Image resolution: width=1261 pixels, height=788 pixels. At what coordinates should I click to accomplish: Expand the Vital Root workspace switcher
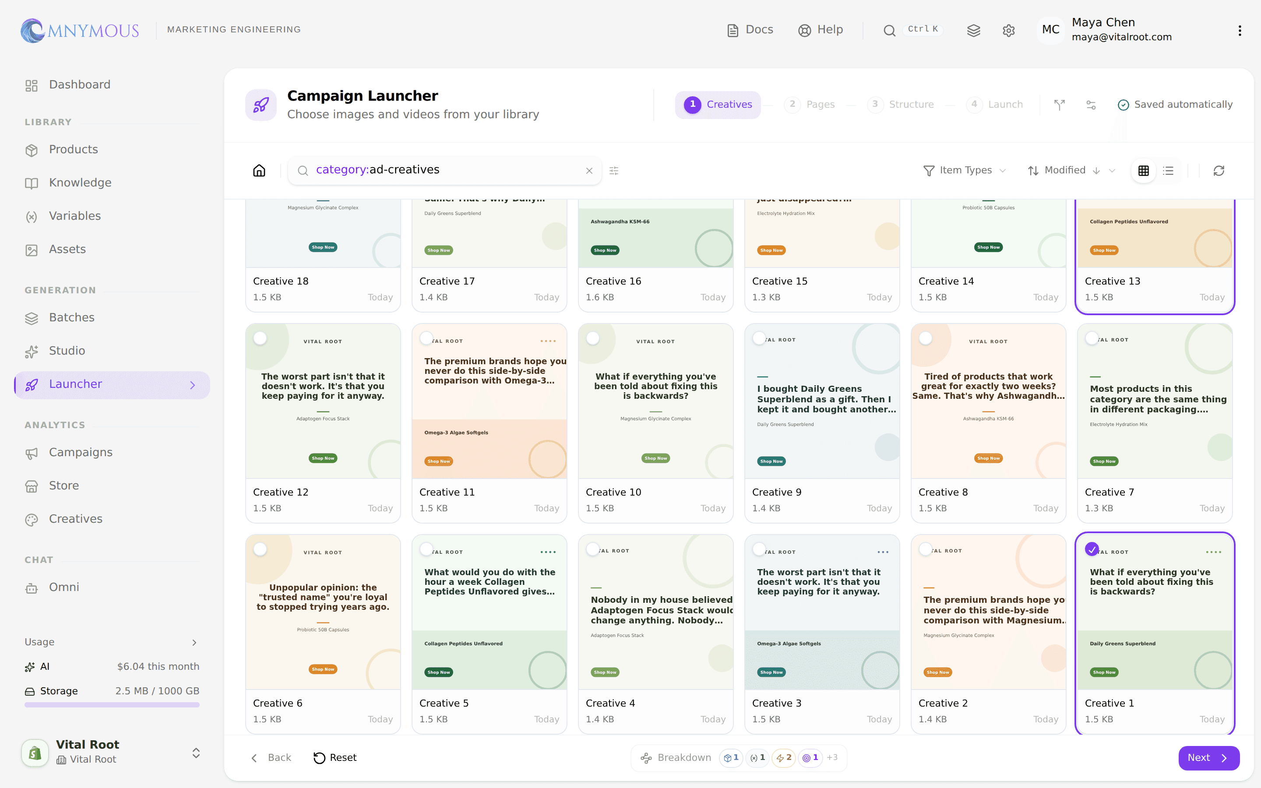pyautogui.click(x=195, y=753)
